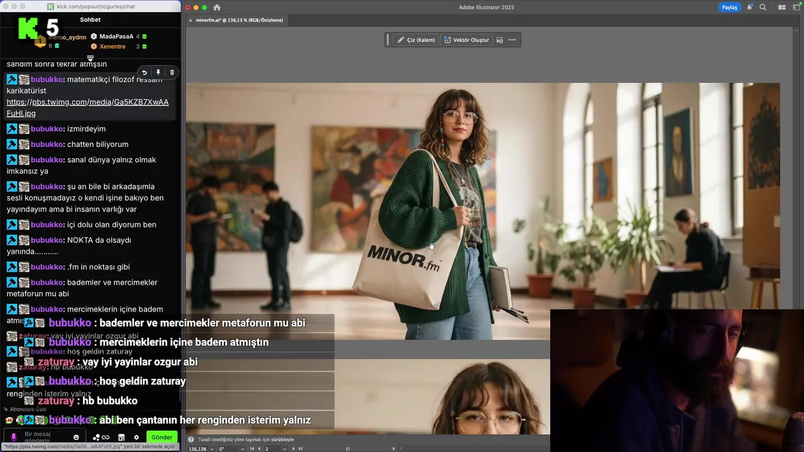This screenshot has height=452, width=804.
Task: Open the emoji picker in Kick chat
Action: click(x=76, y=437)
